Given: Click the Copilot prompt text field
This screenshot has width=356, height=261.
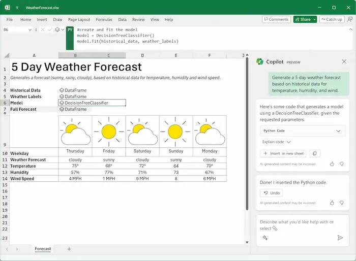Looking at the screenshot, I should point(300,224).
